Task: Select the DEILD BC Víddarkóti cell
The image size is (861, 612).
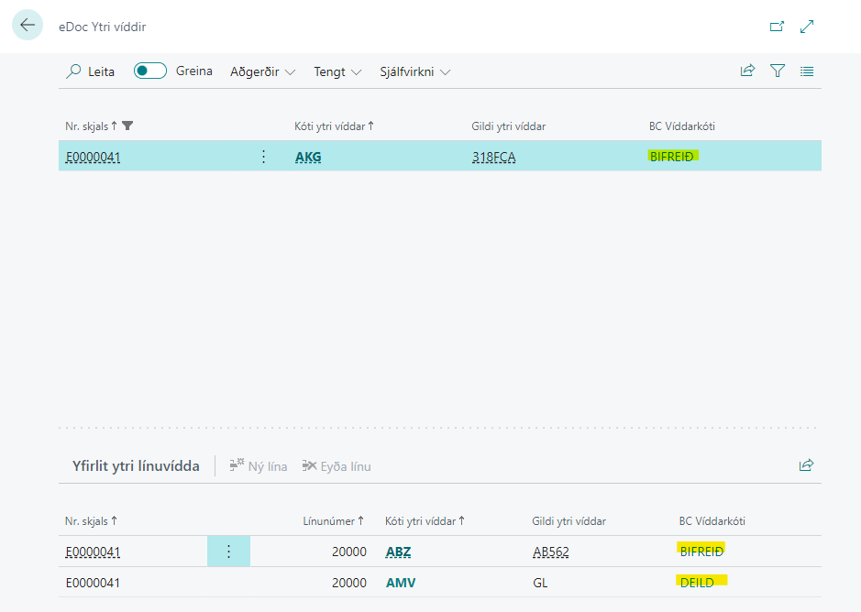Action: [x=697, y=583]
